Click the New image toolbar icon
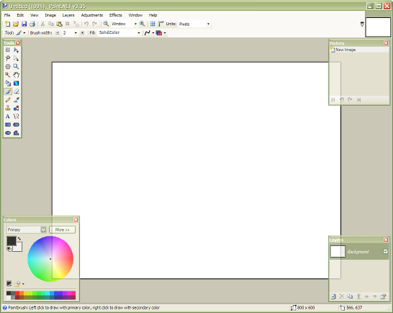This screenshot has width=393, height=313. tap(7, 24)
